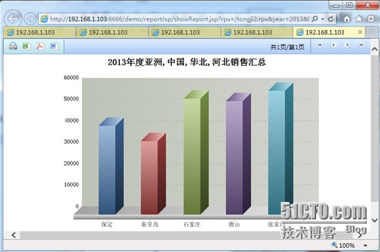Viewport: 380px width, 252px height.
Task: Open address bar autocomplete dropdown arrow
Action: pos(322,19)
